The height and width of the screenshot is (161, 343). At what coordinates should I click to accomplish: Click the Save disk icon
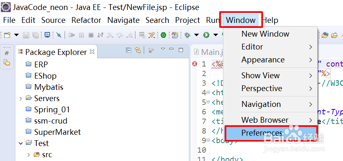pyautogui.click(x=26, y=35)
